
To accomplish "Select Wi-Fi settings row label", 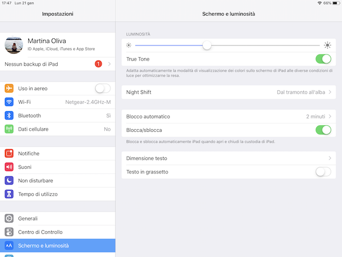I will pyautogui.click(x=25, y=102).
